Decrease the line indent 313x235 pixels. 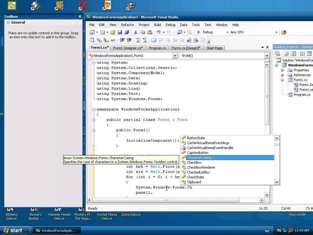pos(122,40)
